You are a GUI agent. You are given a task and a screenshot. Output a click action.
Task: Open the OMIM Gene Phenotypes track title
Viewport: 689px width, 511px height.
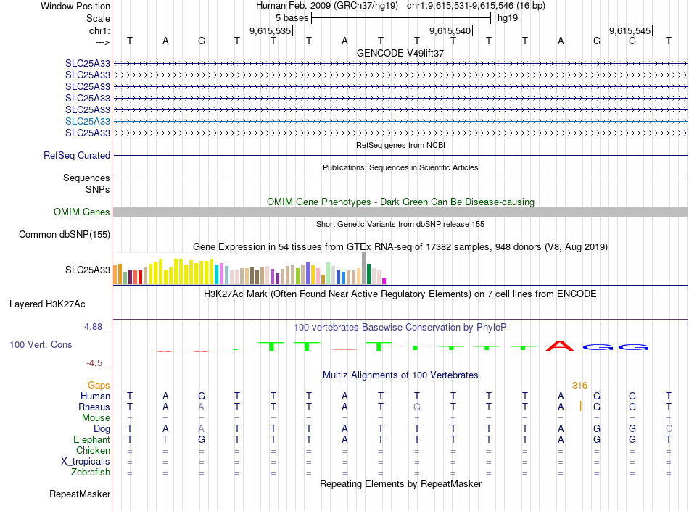tap(400, 202)
